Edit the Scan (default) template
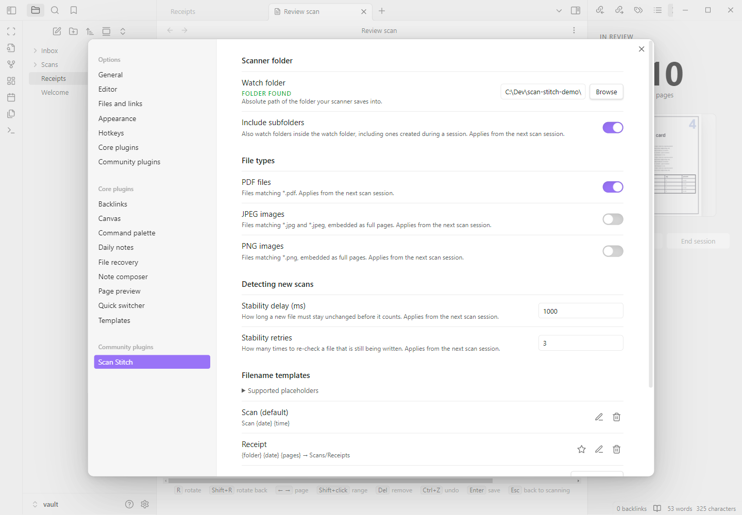 [599, 417]
